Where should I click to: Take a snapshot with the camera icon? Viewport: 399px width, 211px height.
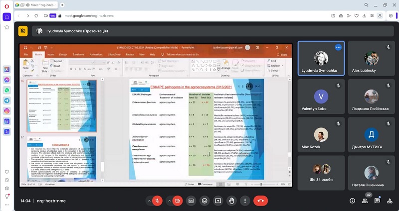(x=341, y=16)
